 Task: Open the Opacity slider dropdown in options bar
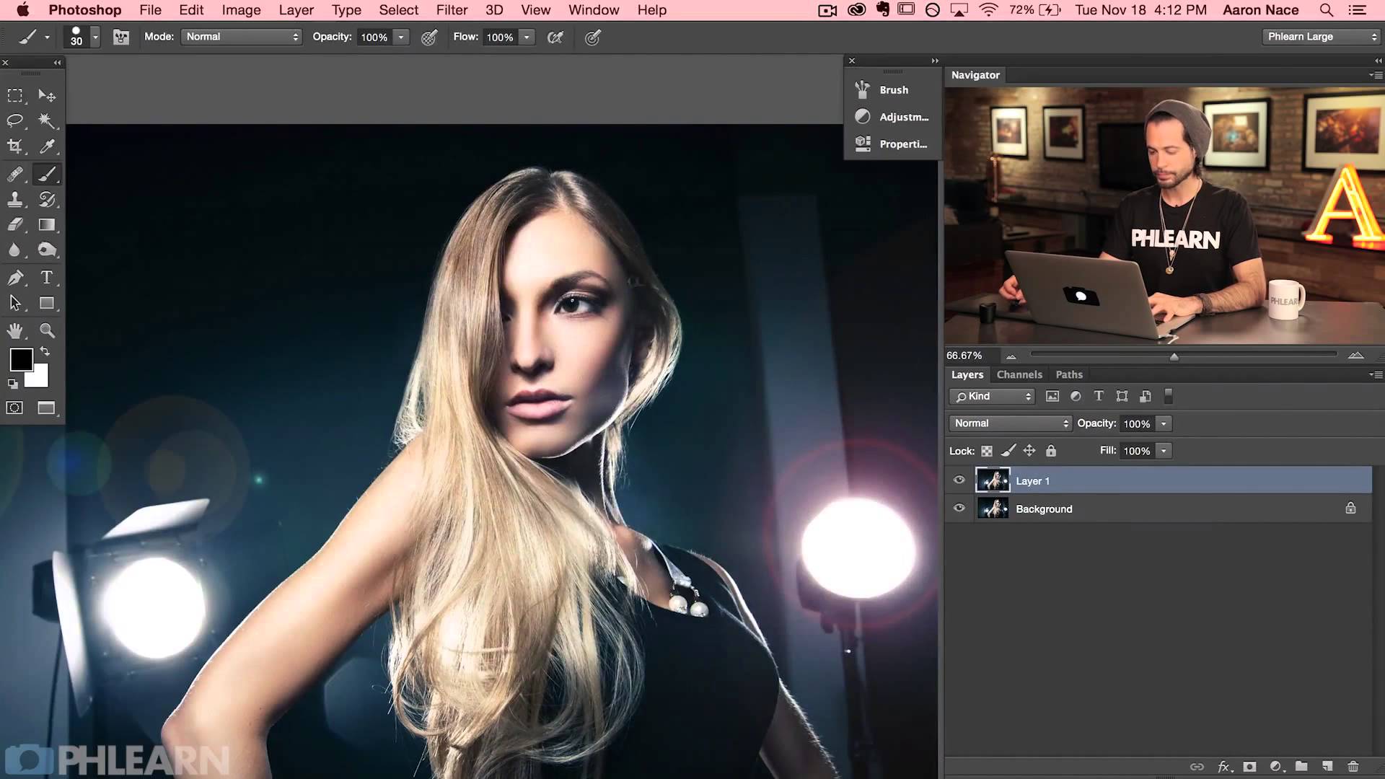[402, 38]
